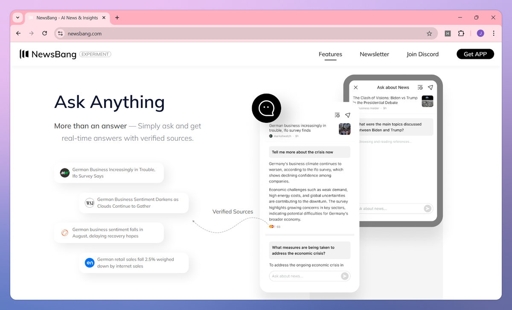
Task: Click the NewsBang logo icon
Action: [x=24, y=54]
